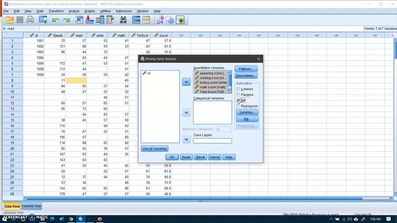Click the Find binoculars icon

click(x=123, y=20)
